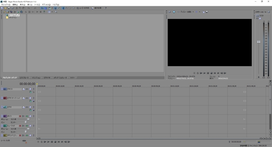Click Copy Snapshot to Clipboard icon
Screen dimensions: 272x147
[x=203, y=12]
